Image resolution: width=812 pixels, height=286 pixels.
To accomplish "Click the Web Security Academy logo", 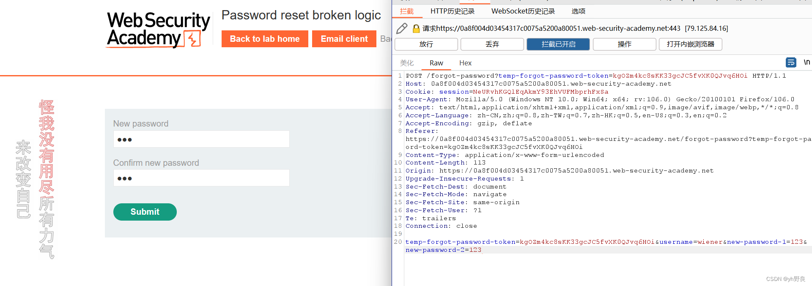I will tap(158, 30).
